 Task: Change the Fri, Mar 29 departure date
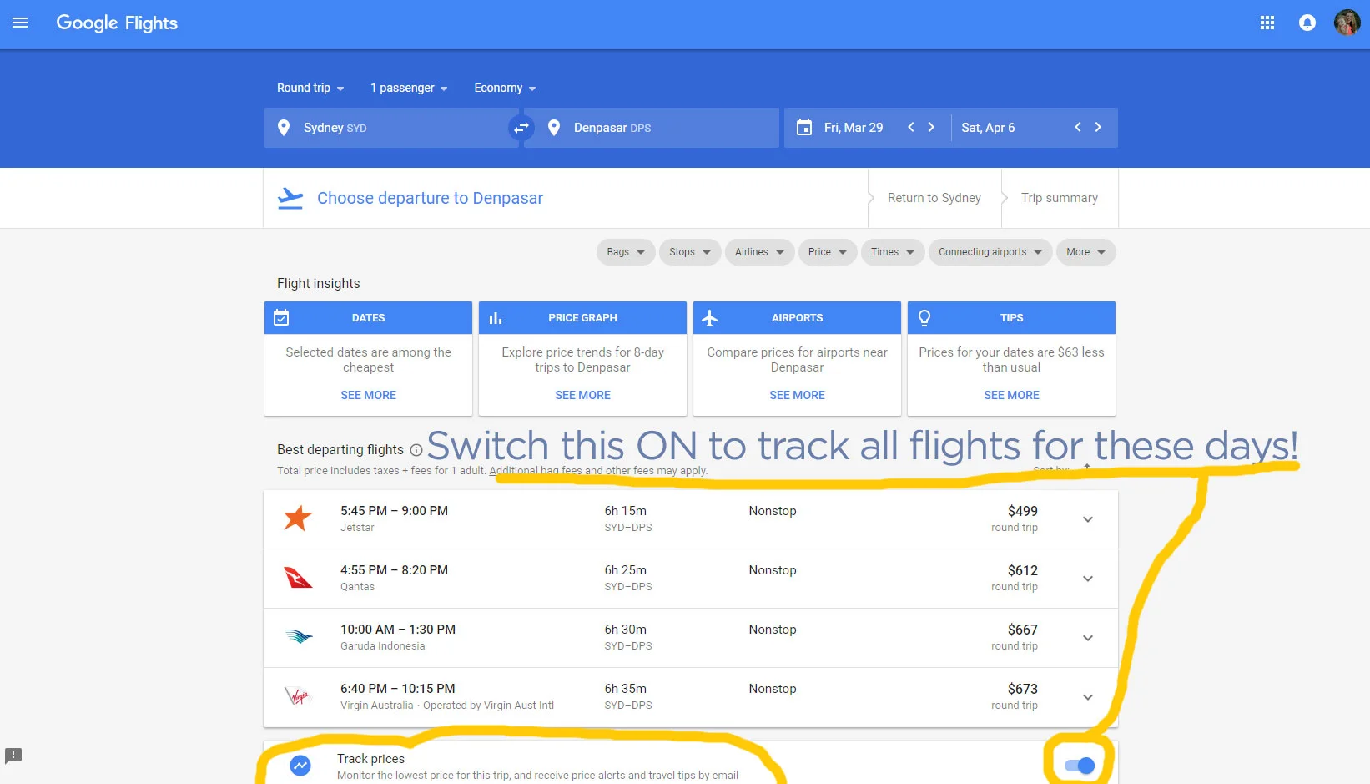(x=853, y=128)
